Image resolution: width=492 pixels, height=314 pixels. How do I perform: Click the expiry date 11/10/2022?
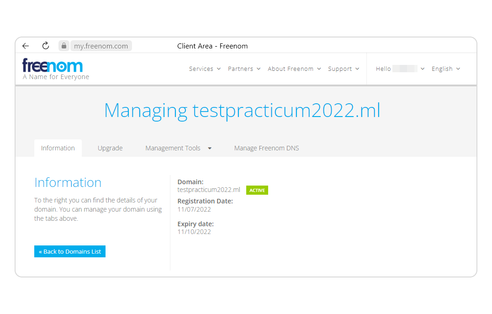[194, 232]
